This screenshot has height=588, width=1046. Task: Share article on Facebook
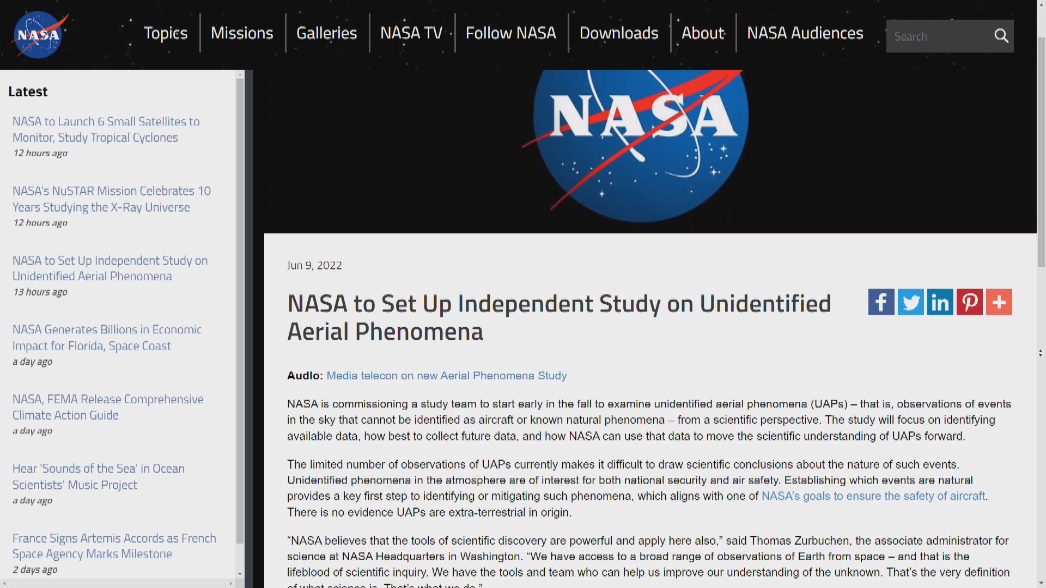(881, 302)
